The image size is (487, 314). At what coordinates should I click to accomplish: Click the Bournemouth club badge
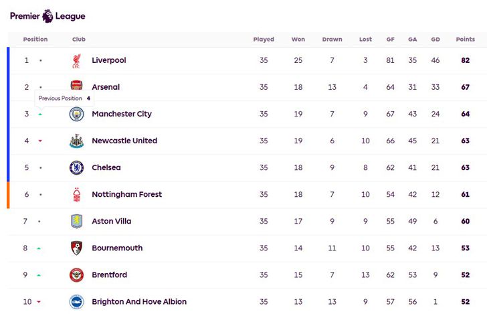[76, 248]
